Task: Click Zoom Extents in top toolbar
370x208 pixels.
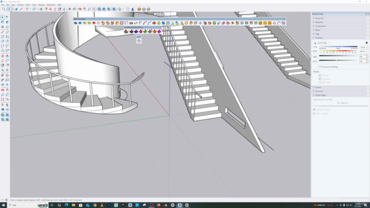Action: click(94, 9)
